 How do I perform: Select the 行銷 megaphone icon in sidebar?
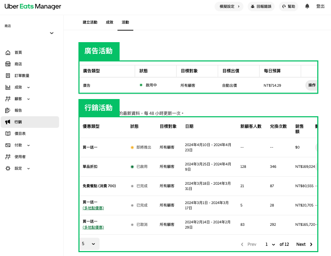tap(8, 122)
